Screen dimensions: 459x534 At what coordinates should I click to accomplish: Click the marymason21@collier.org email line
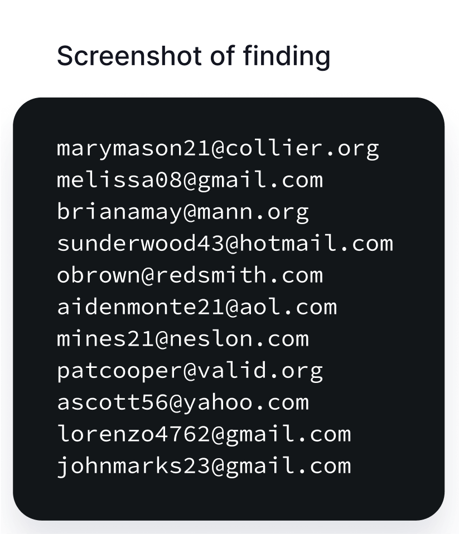tap(218, 148)
